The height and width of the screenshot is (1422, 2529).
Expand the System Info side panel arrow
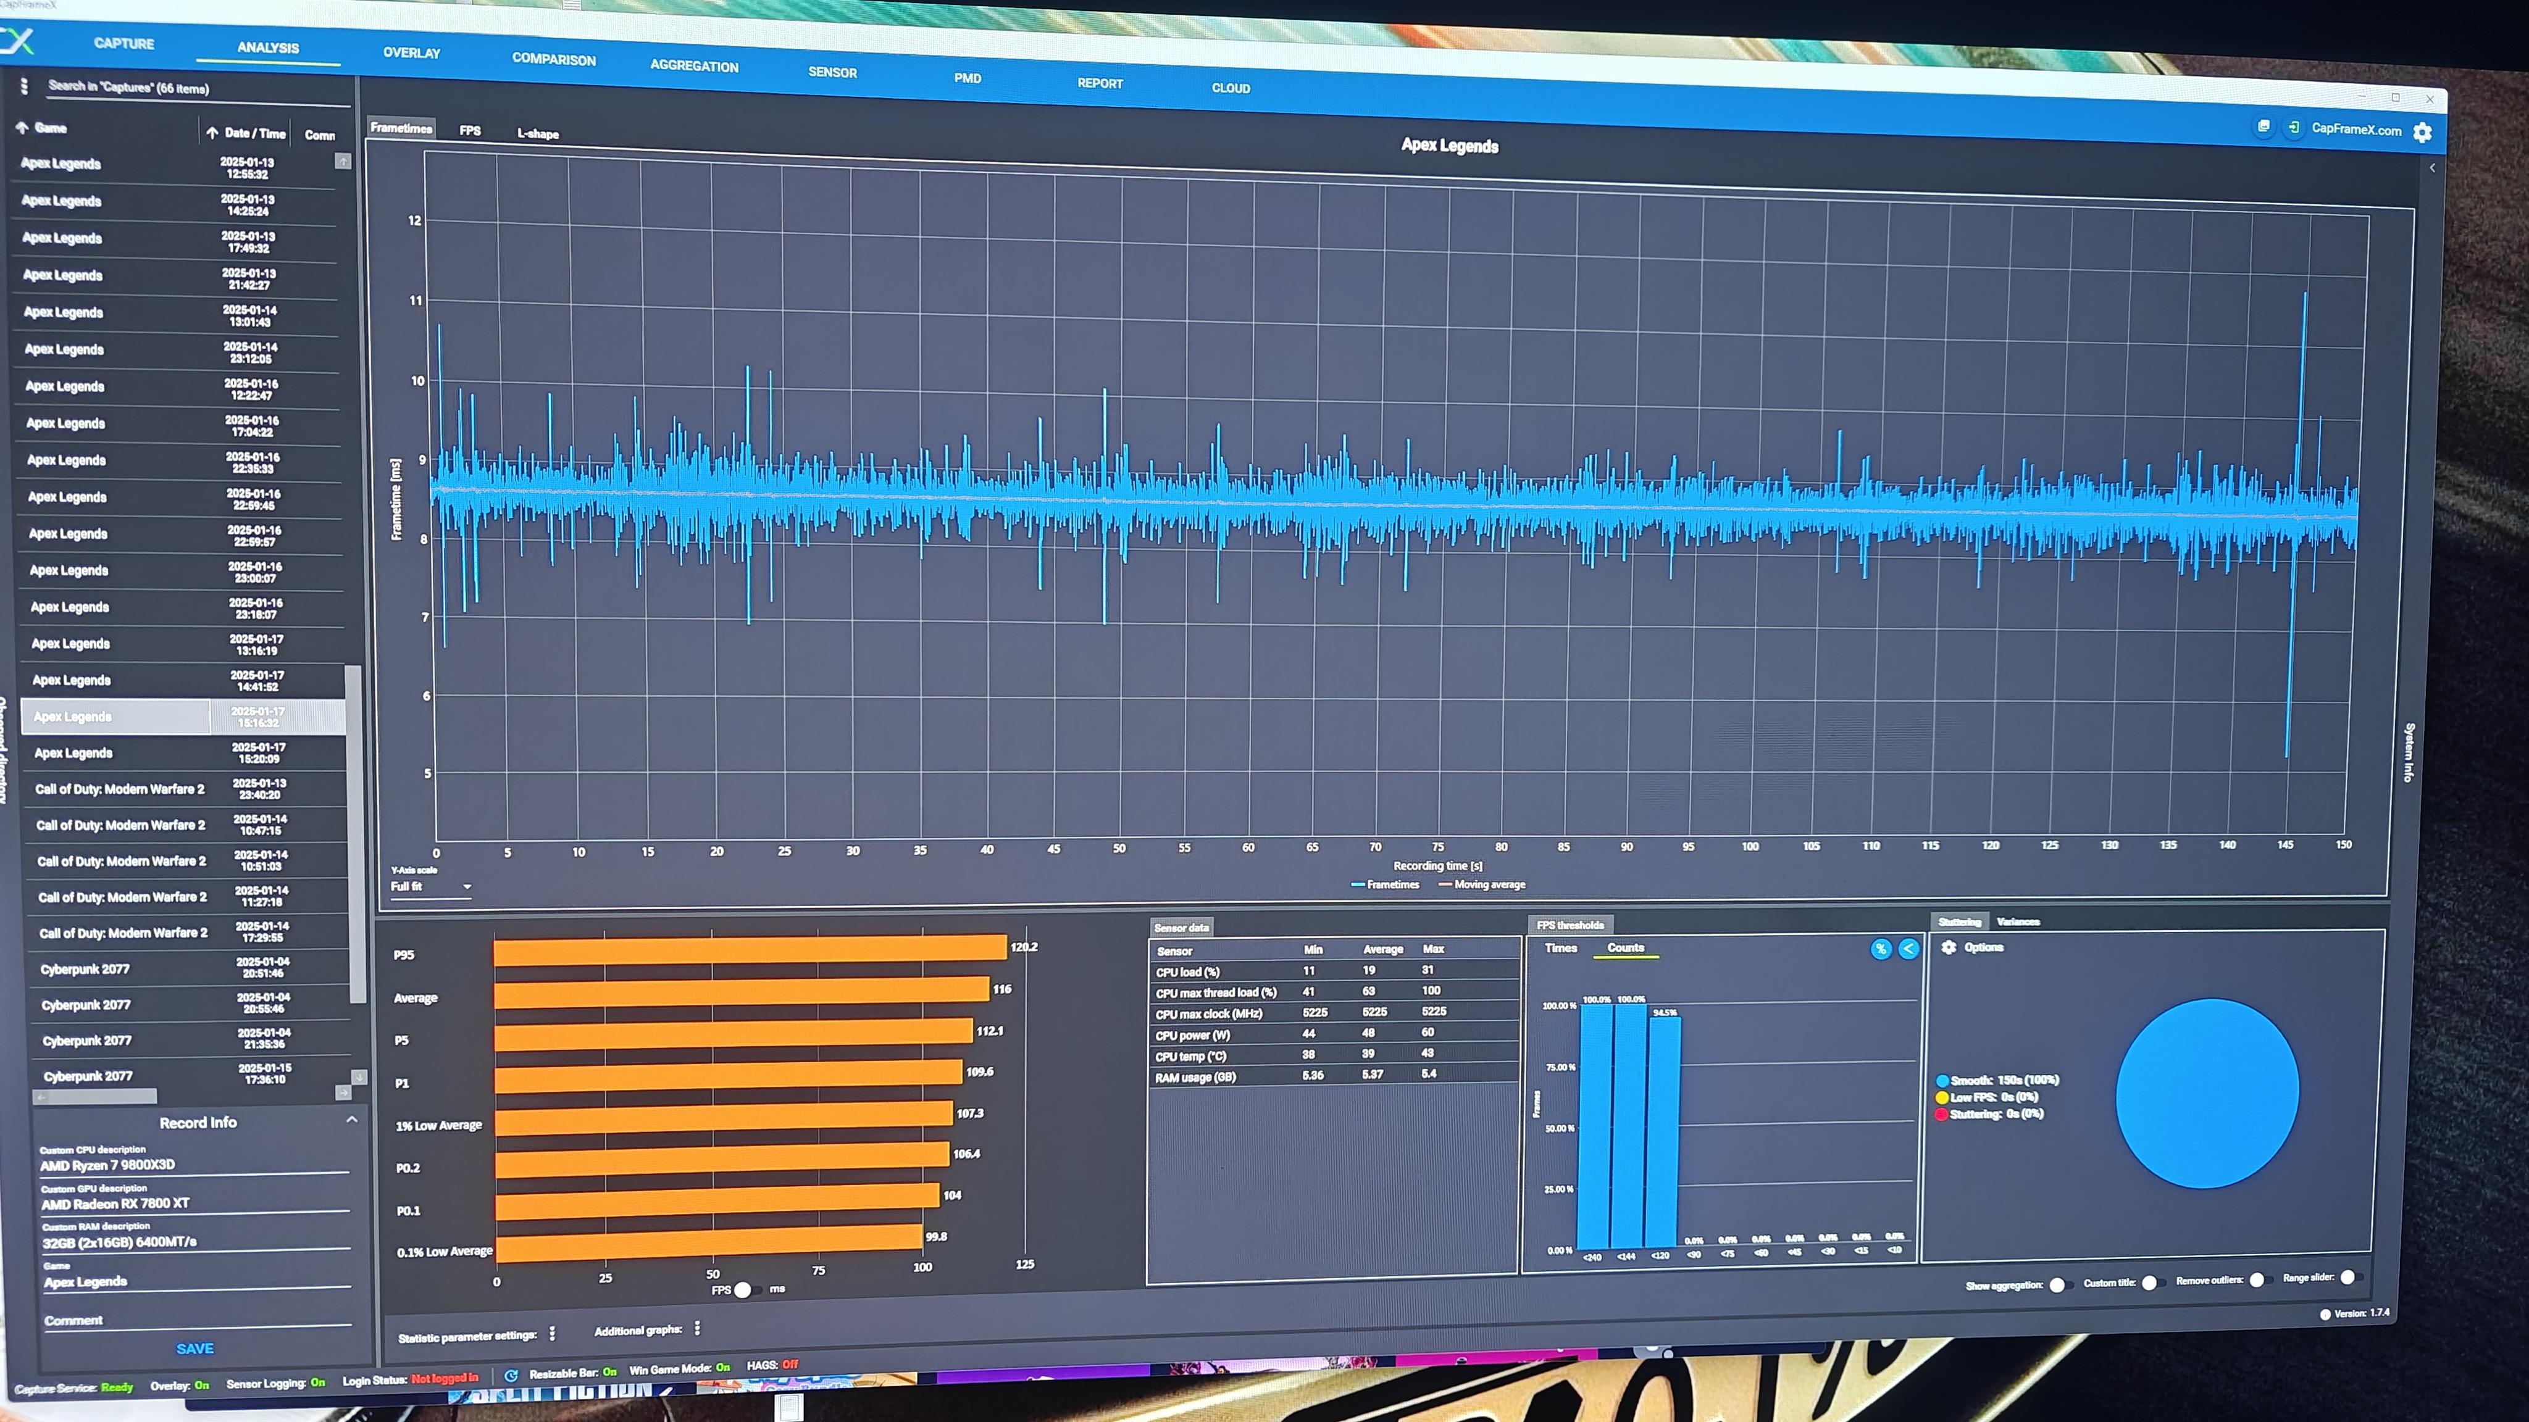2432,168
